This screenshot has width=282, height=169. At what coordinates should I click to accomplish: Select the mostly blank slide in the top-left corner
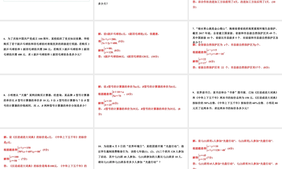[47, 10]
